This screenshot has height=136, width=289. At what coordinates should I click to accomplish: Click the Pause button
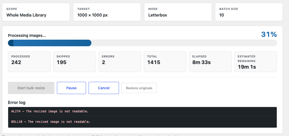[71, 88]
